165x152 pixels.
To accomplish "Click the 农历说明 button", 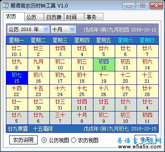I will click(23, 140).
